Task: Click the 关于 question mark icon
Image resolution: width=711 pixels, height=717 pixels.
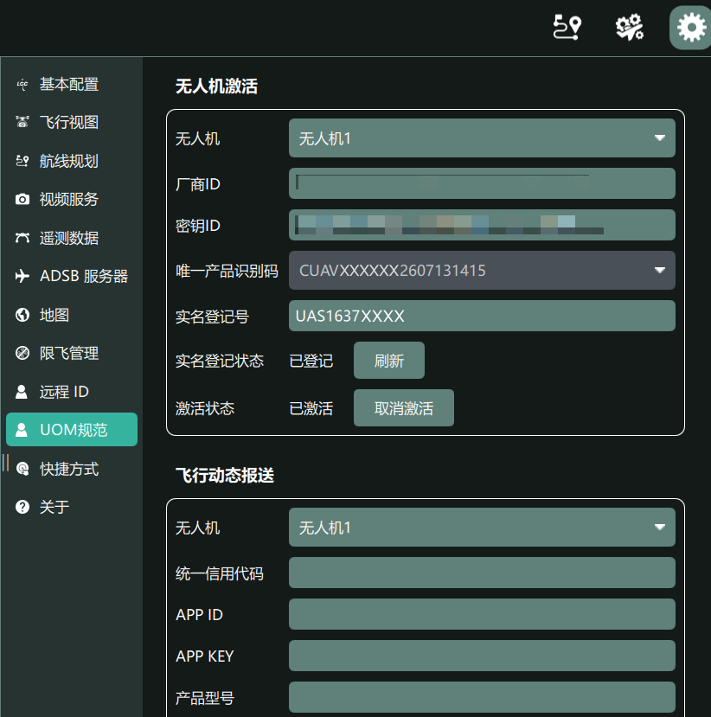Action: coord(22,507)
